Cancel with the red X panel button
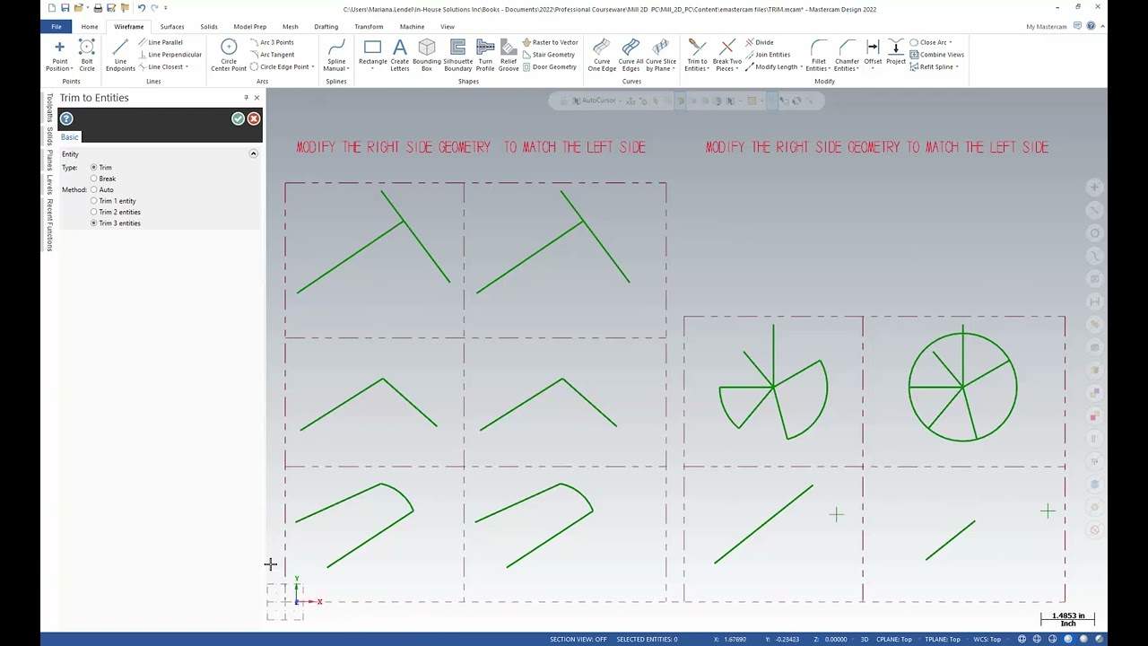Viewport: 1148px width, 646px height. point(254,118)
